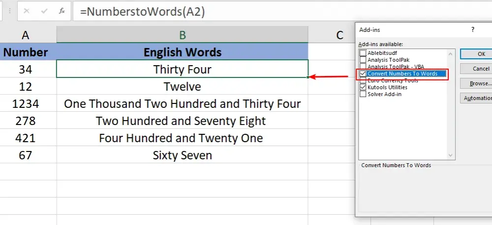Enable the Solver Add-in checkbox
The width and height of the screenshot is (492, 225).
(x=363, y=94)
